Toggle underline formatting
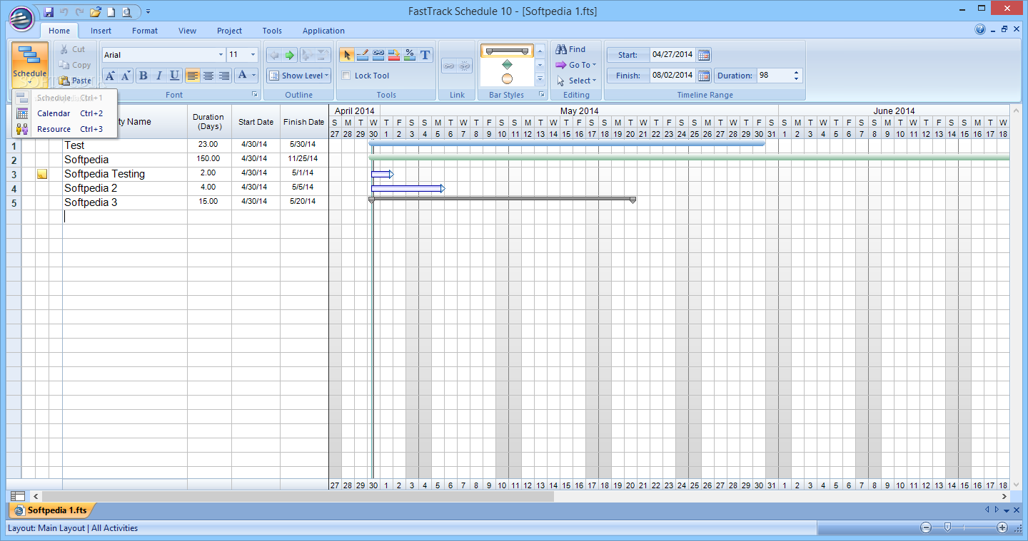The image size is (1028, 541). (x=174, y=76)
